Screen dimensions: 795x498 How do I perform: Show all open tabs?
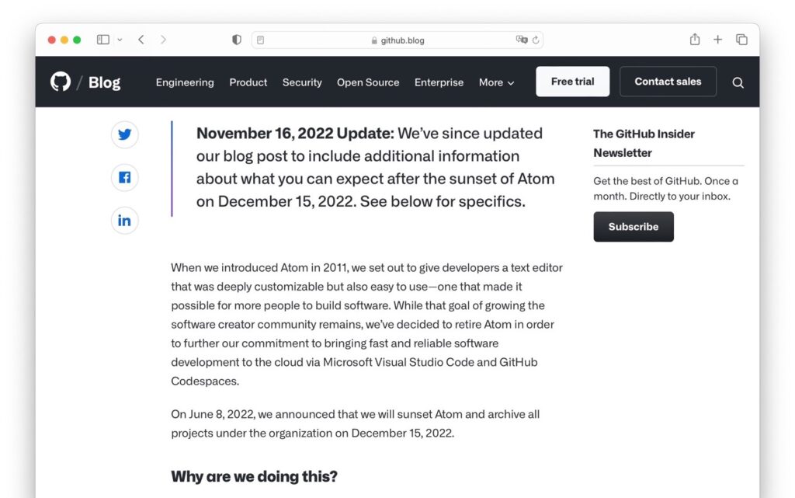click(742, 39)
